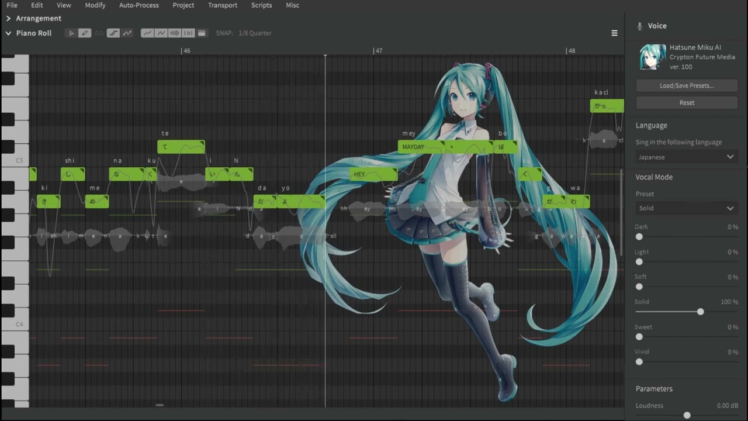Select the がっ note labeled k a cl
Viewport: 748px width, 421px height.
point(607,106)
